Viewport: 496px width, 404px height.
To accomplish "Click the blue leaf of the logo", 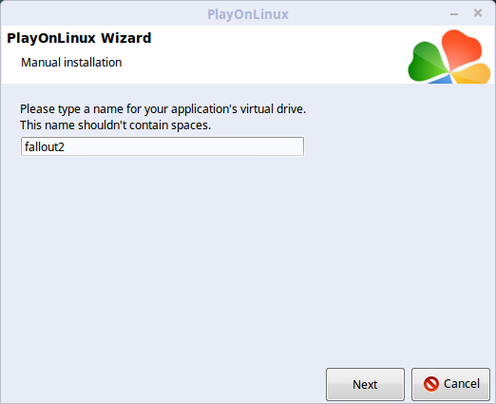I will tap(442, 80).
